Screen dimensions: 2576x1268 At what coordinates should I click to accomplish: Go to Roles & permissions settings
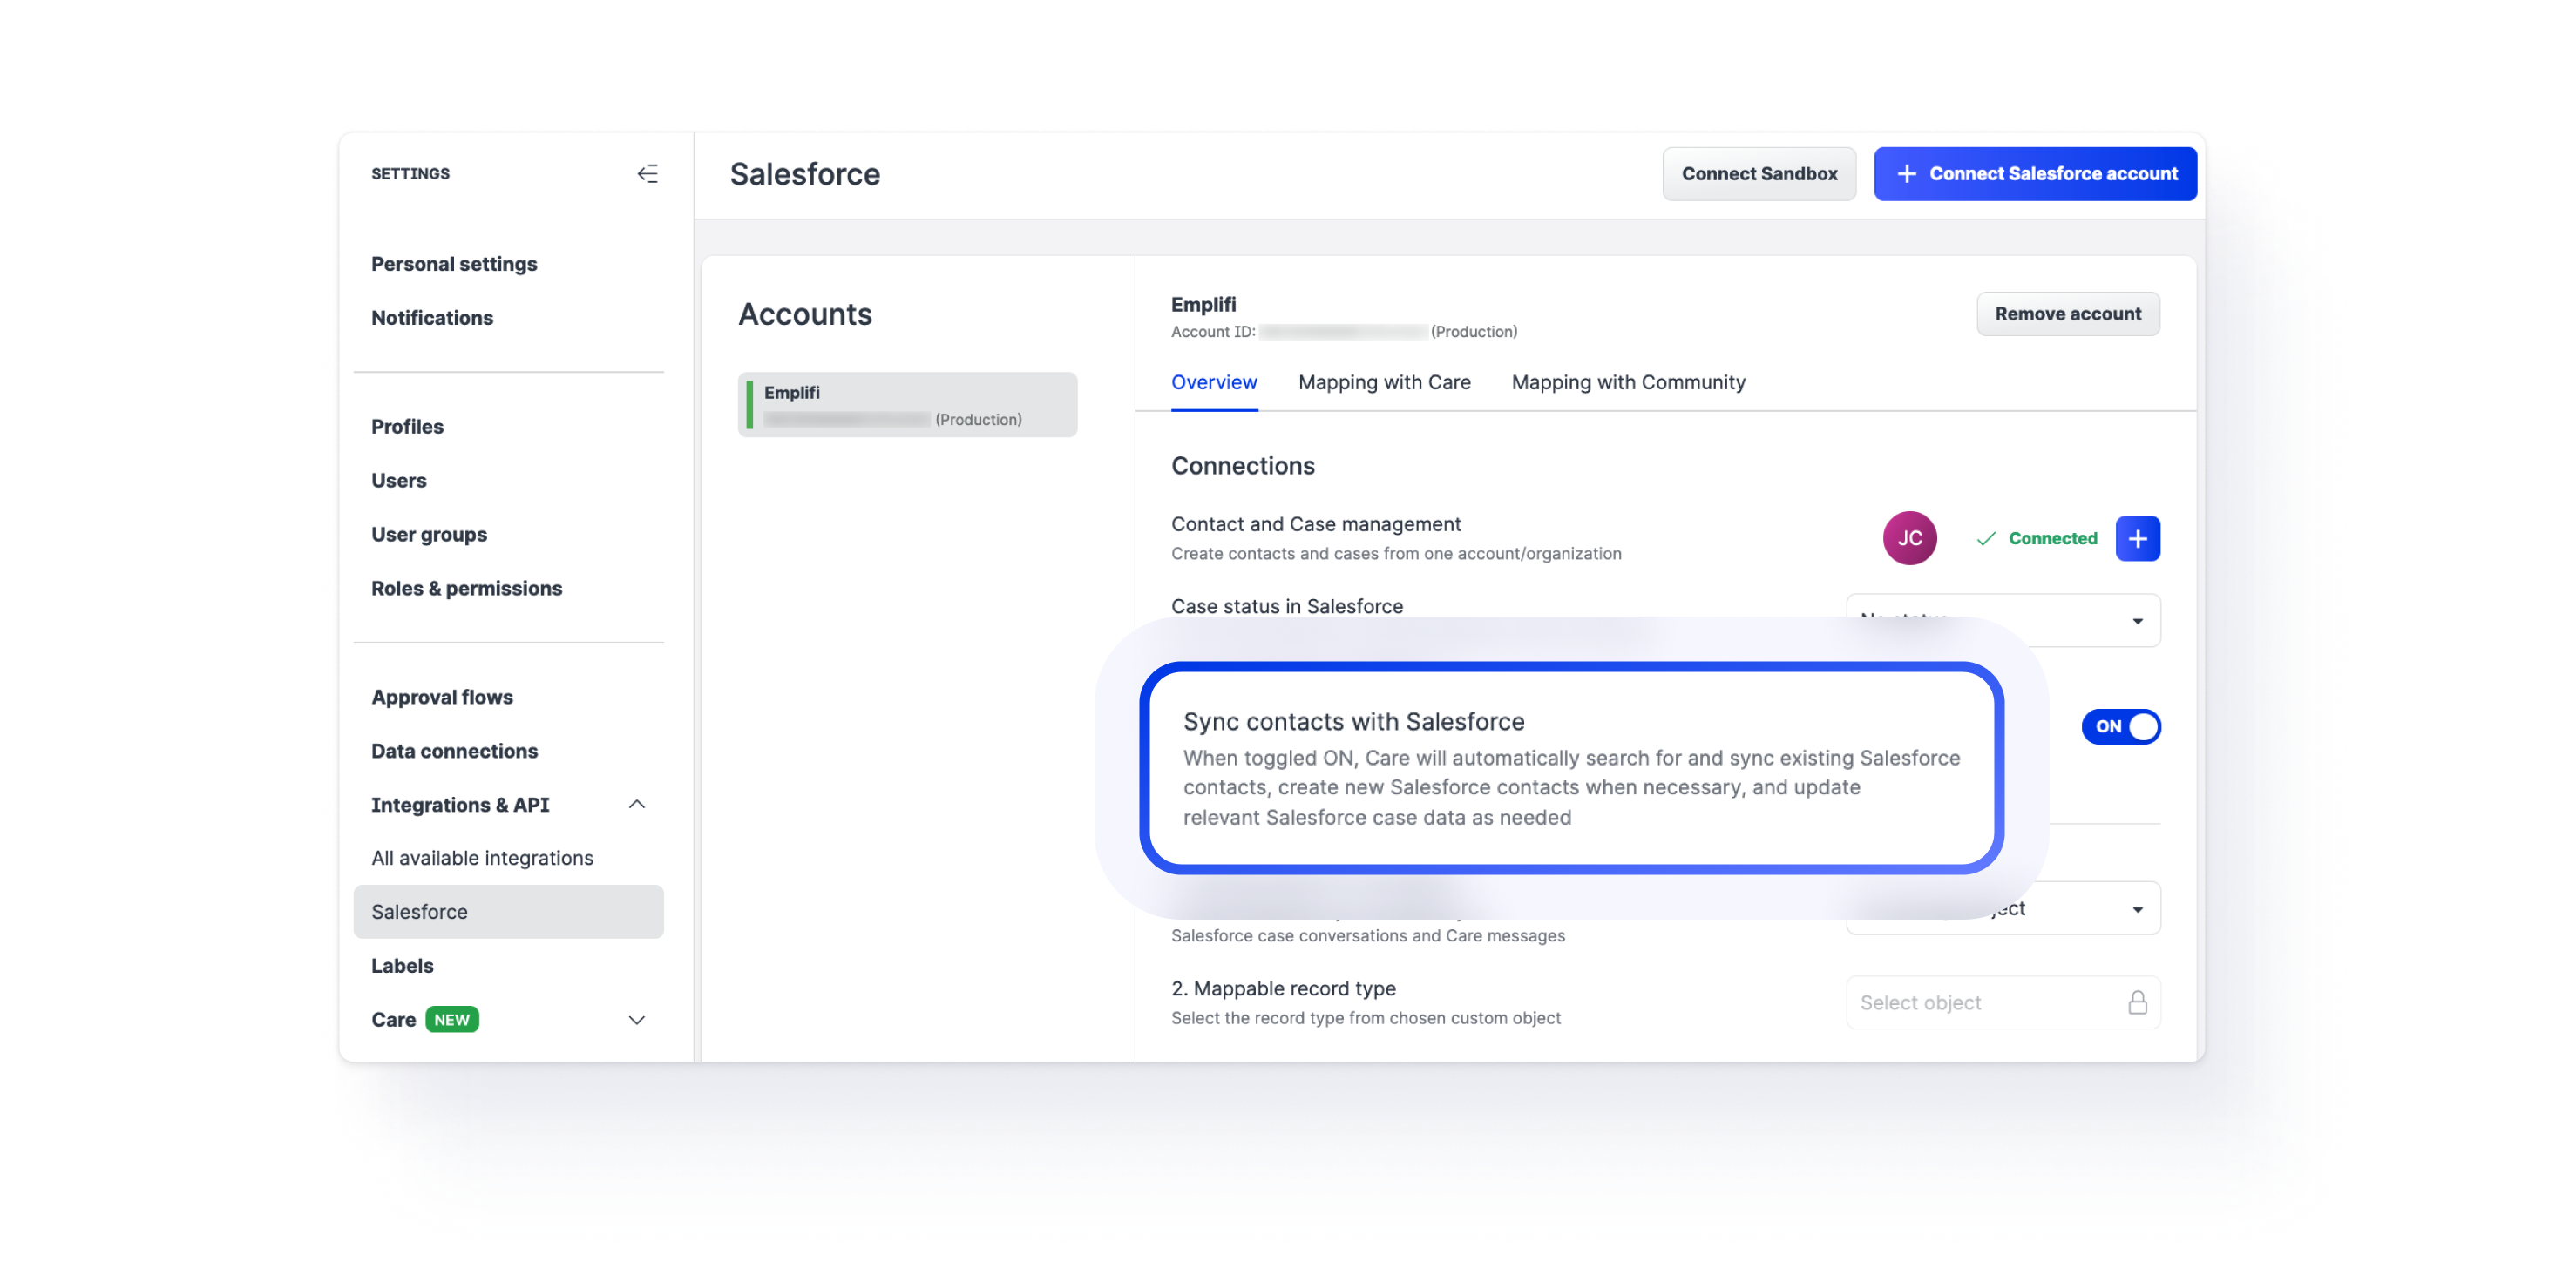(466, 589)
